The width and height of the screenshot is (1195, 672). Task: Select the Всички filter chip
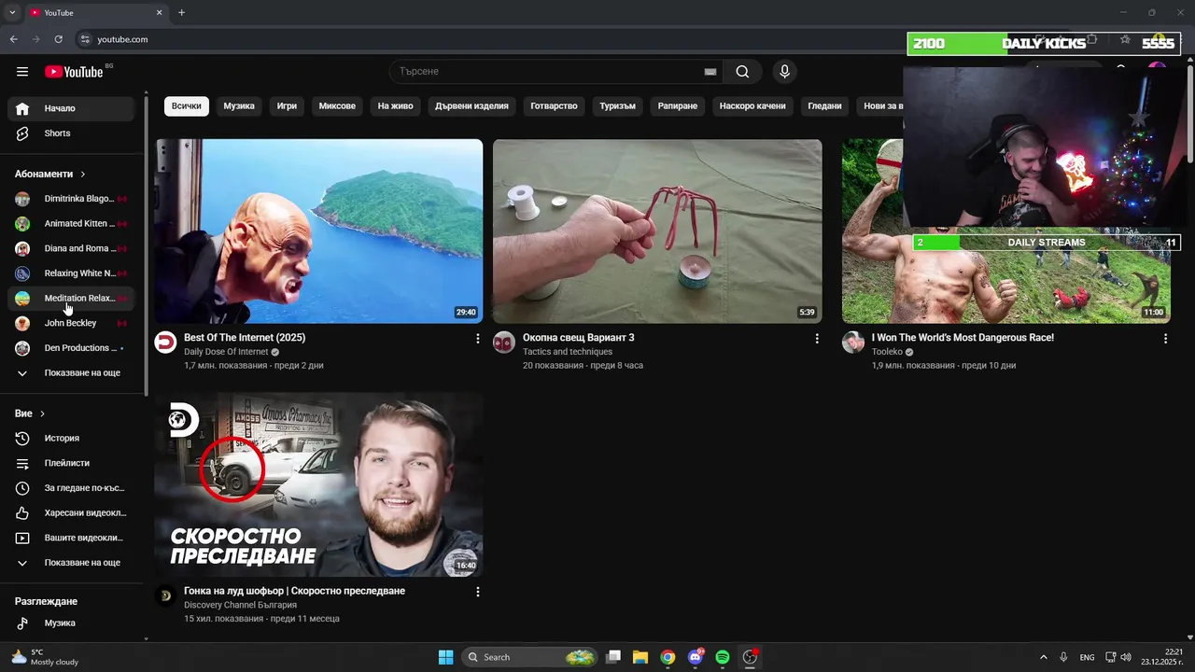click(186, 105)
